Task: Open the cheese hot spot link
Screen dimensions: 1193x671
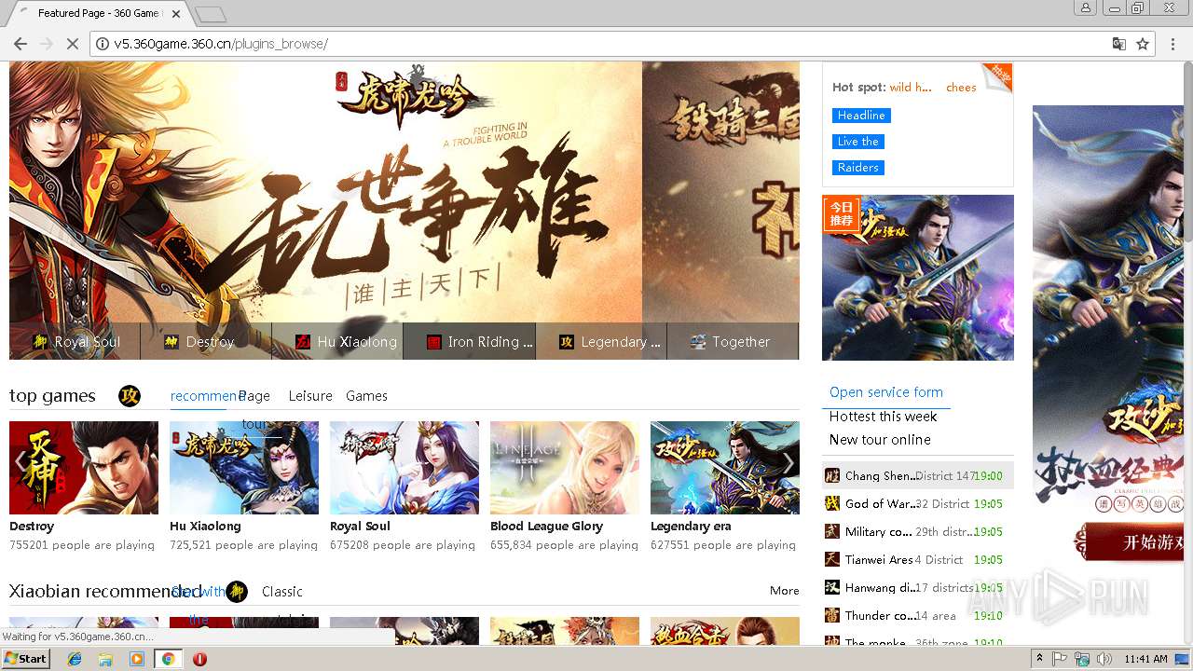Action: tap(961, 88)
